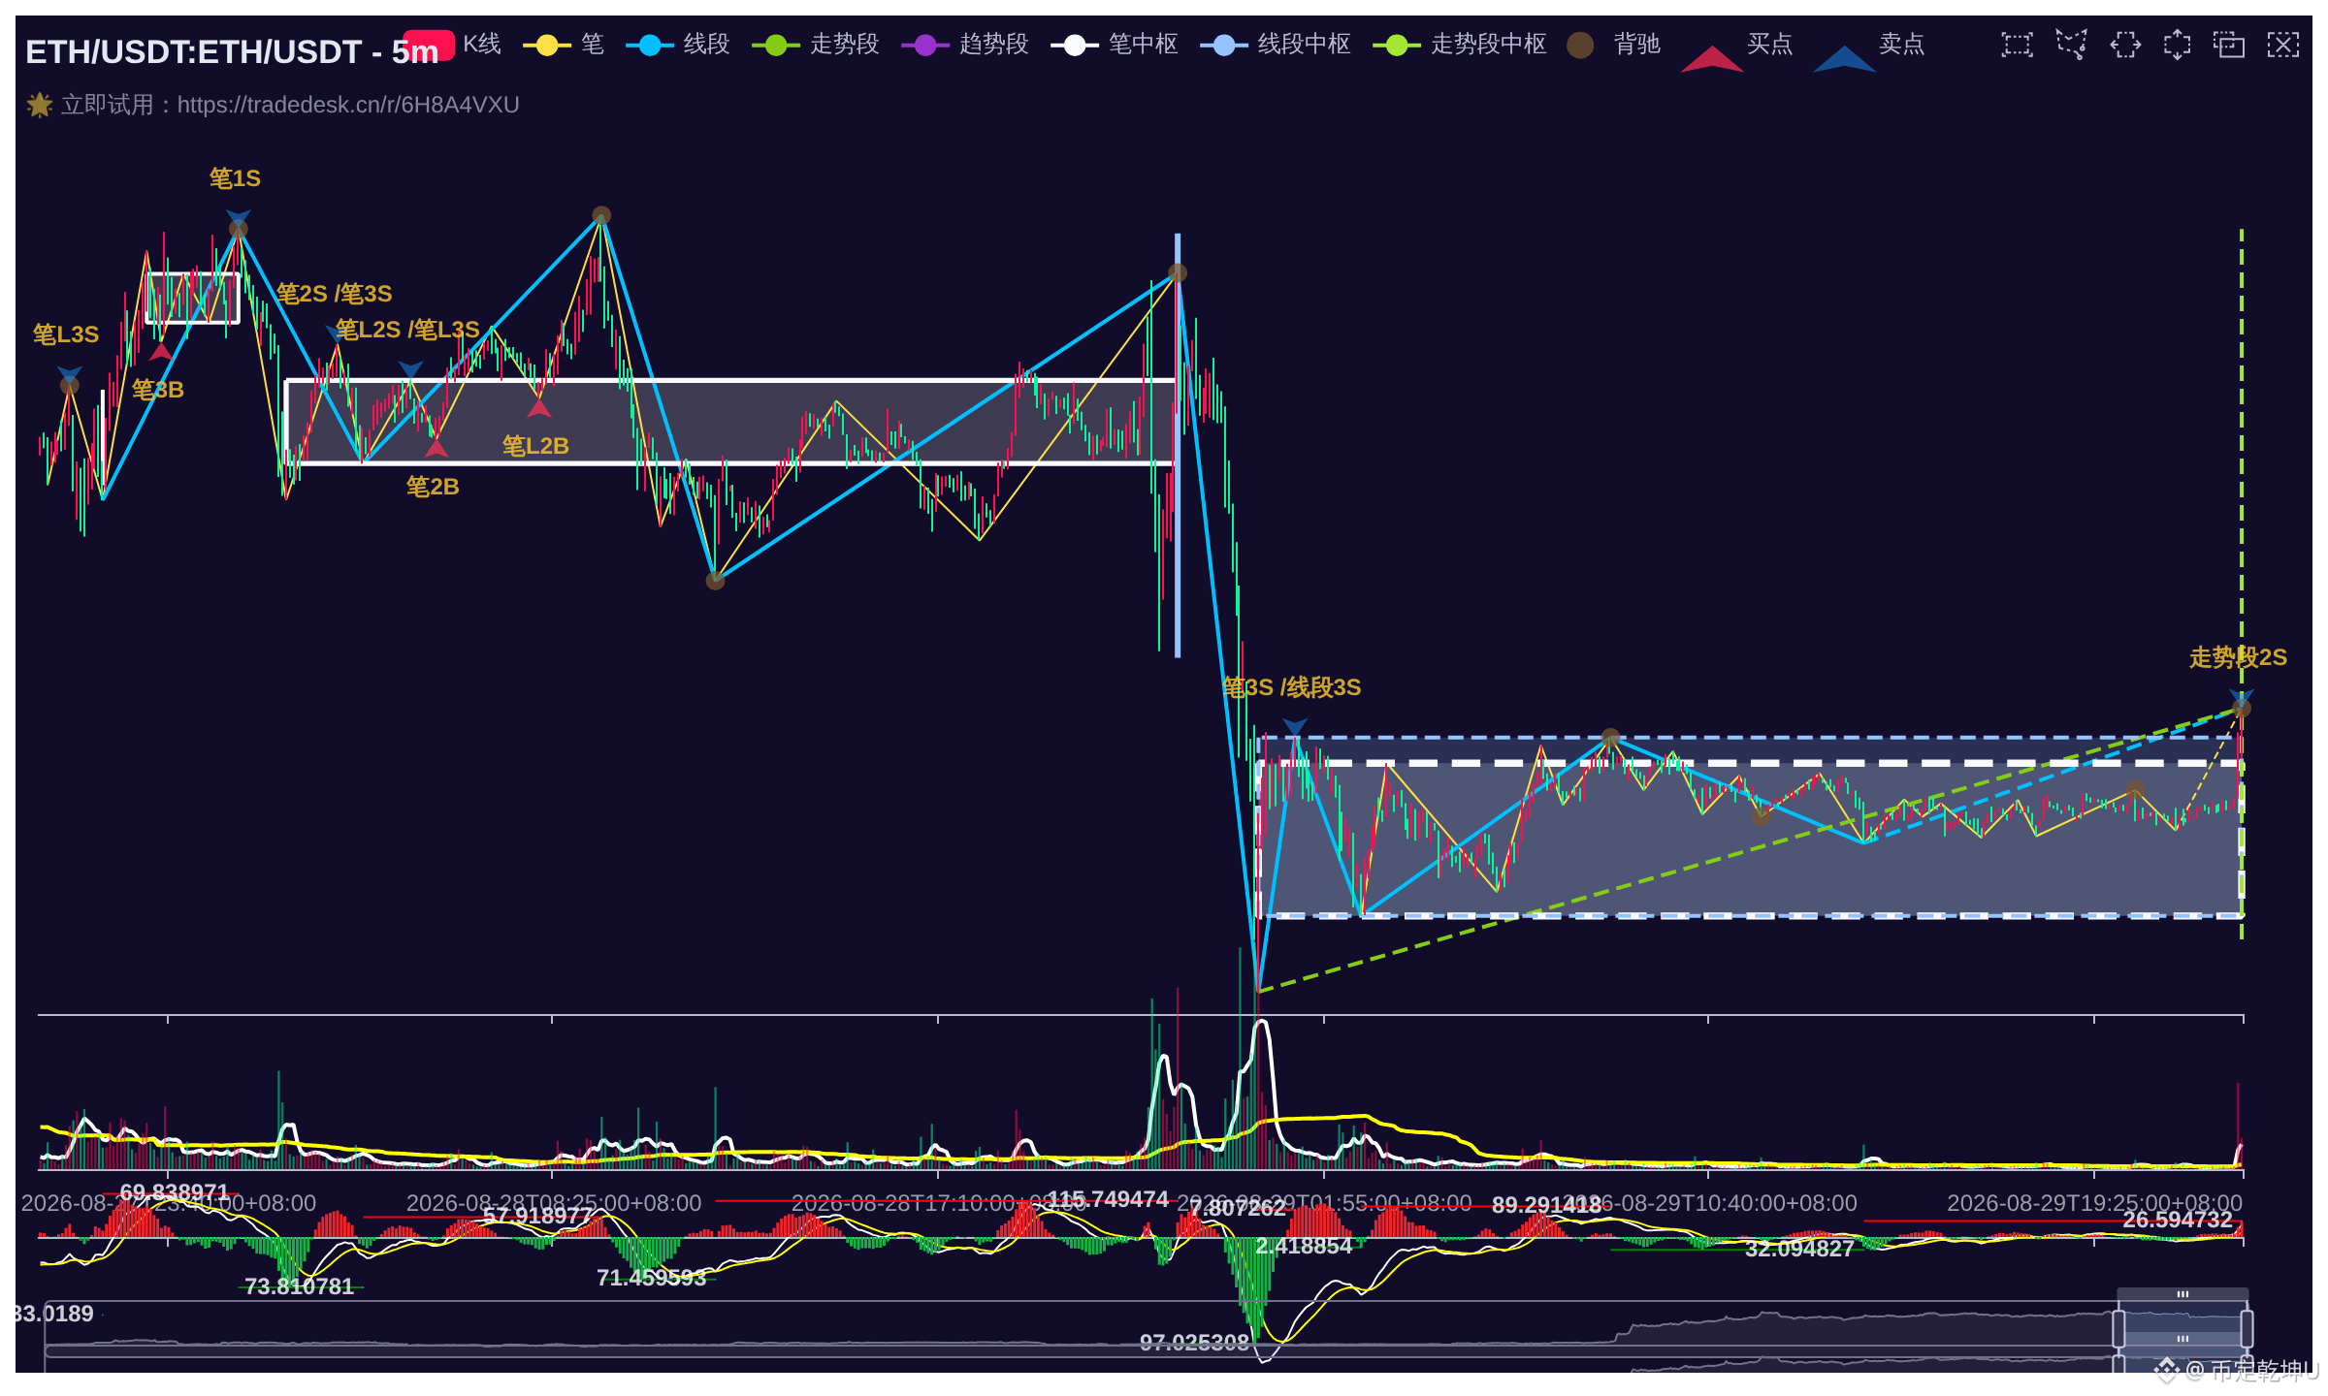Click the MACD value 26.594732
Viewport: 2328px width, 1396px height.
pyautogui.click(x=2178, y=1220)
